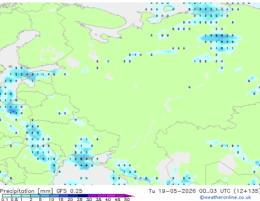Select the 20–25 mm dark blue swatch
Image resolution: width=260 pixels, height=201 pixels.
pyautogui.click(x=73, y=196)
